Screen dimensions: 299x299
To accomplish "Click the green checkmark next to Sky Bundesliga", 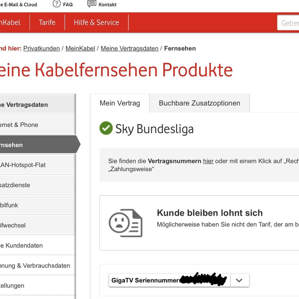I will 106,128.
